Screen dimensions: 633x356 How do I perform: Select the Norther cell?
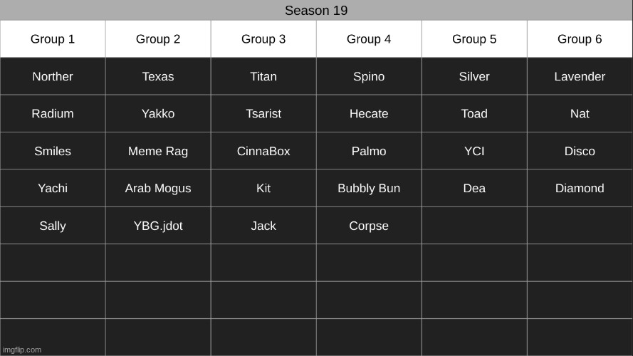53,77
